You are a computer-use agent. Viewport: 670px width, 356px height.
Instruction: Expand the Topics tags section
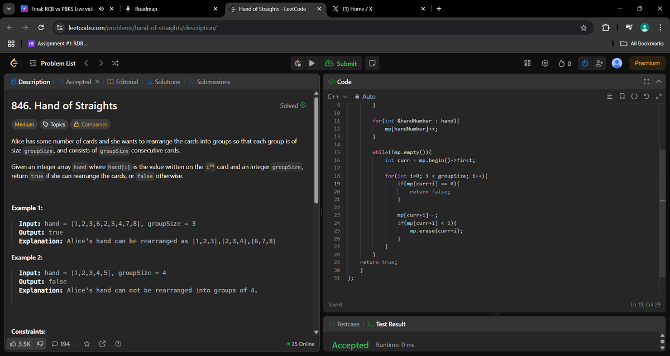coord(55,124)
